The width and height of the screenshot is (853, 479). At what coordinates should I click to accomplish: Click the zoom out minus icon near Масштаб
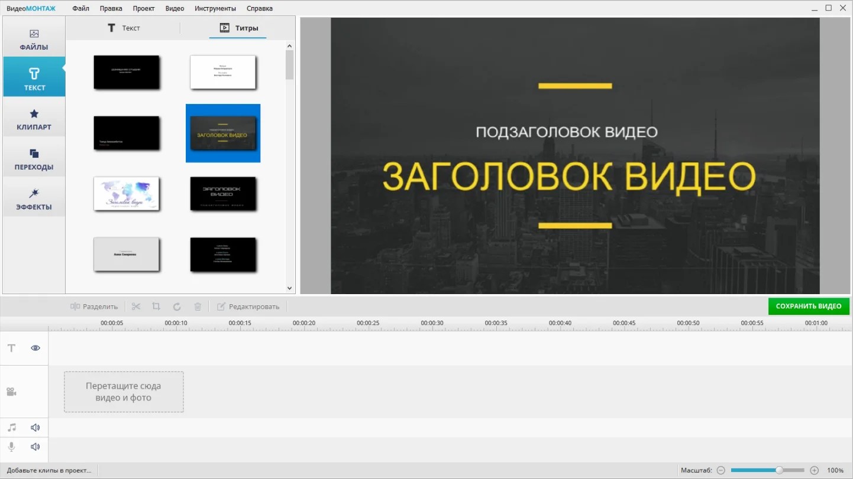pos(720,471)
